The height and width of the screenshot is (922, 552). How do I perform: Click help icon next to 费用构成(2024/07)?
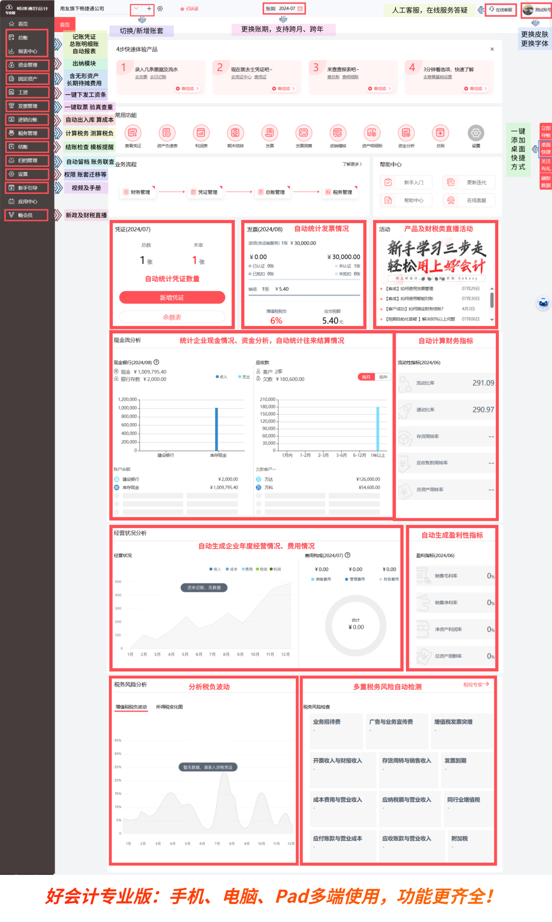click(348, 555)
